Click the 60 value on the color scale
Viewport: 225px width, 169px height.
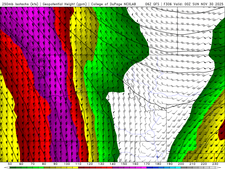coord(21,164)
